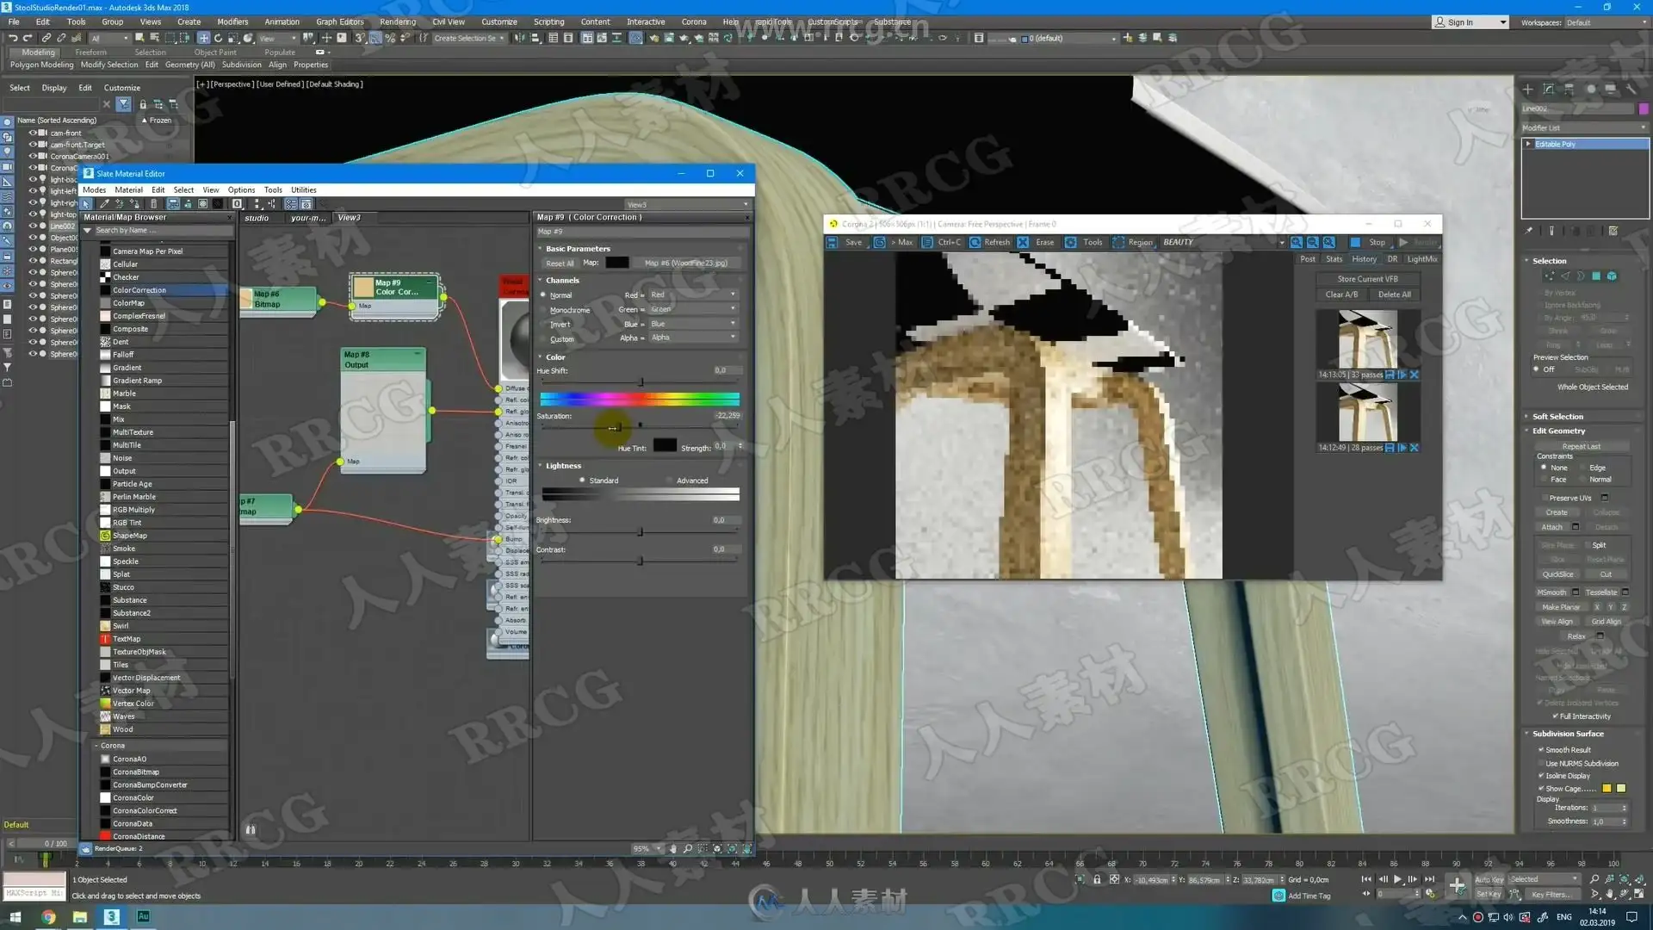Open the Tools gear in the Corona VFB

point(1071,242)
